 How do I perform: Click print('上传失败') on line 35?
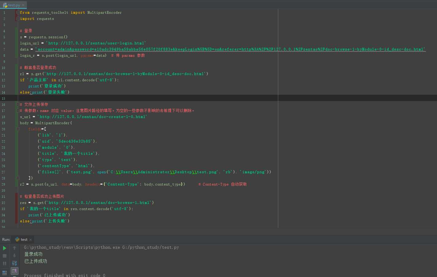click(x=51, y=221)
